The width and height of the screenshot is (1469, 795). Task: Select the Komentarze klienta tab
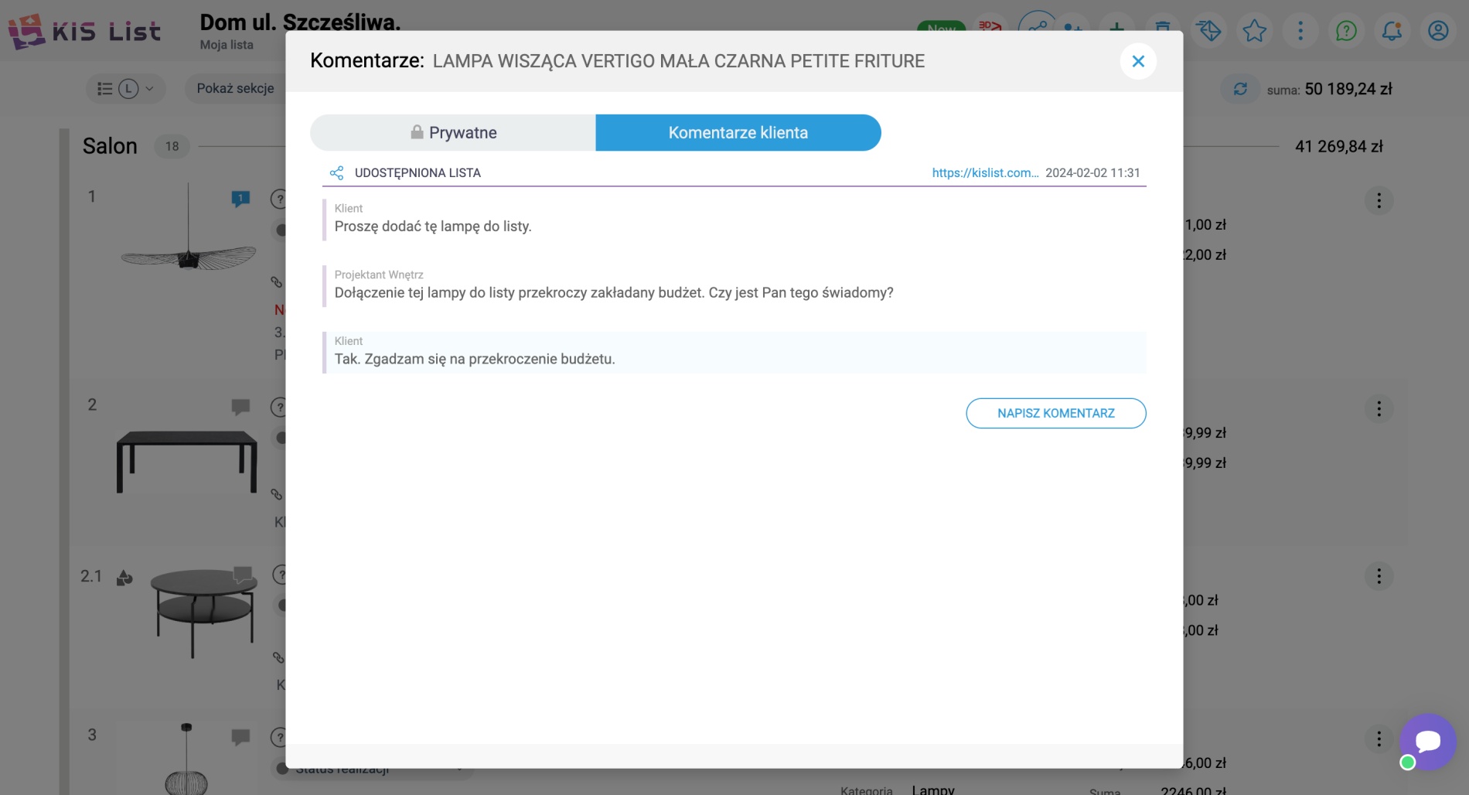738,132
